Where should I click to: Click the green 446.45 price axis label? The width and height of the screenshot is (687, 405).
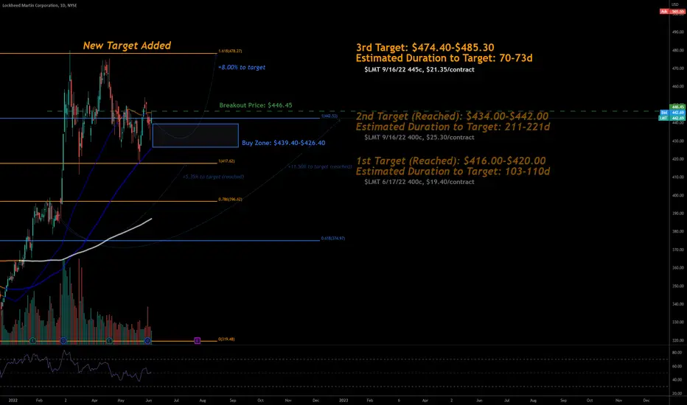pyautogui.click(x=678, y=107)
